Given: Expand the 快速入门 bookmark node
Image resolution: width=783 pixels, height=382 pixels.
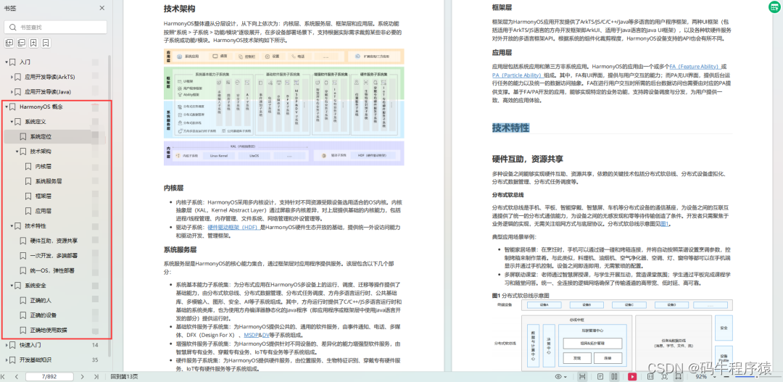Looking at the screenshot, I should pyautogui.click(x=7, y=345).
